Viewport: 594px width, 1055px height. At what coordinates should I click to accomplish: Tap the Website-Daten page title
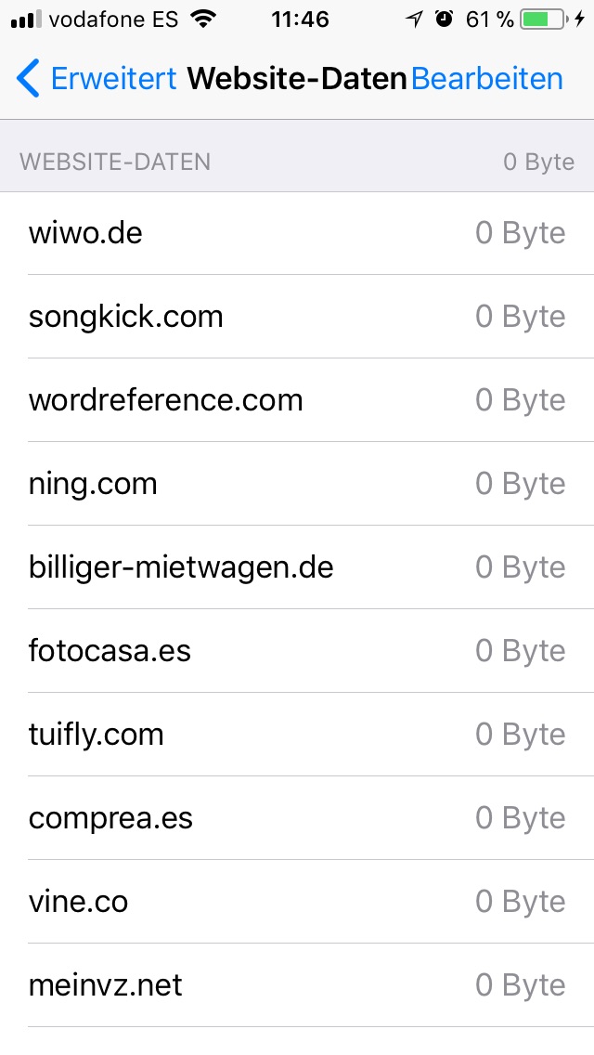pyautogui.click(x=297, y=79)
